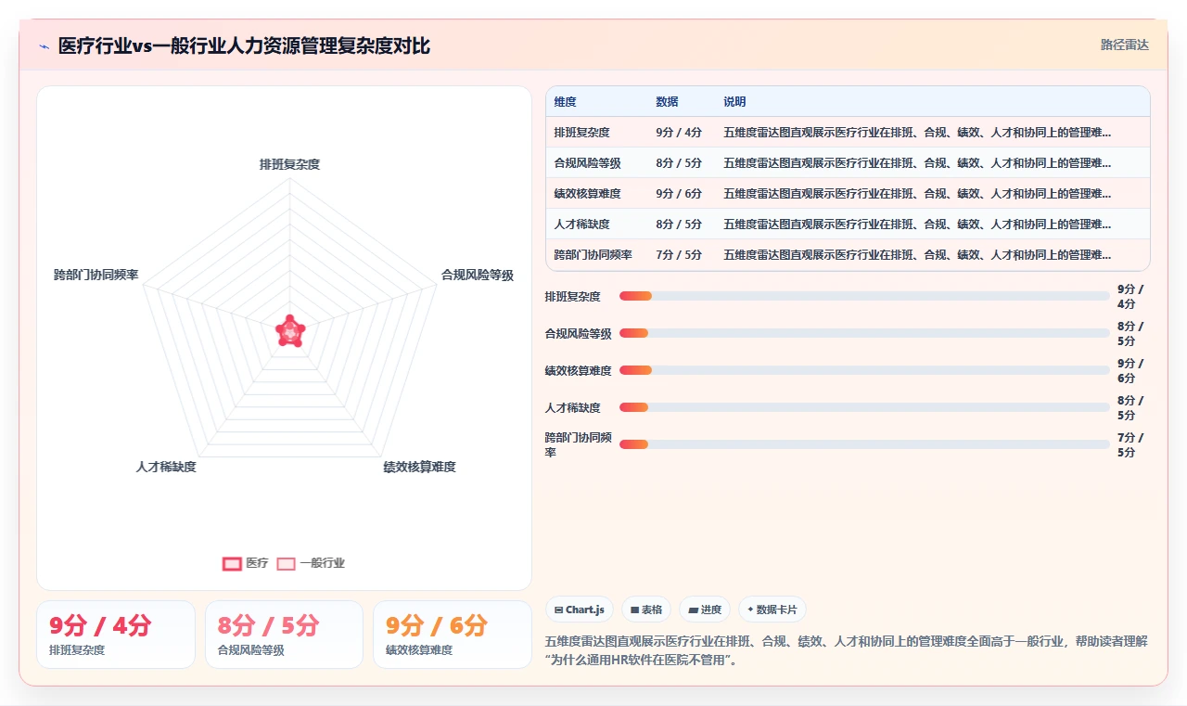Click the 进度 tag
Screen dimensions: 1187x706
coord(705,610)
